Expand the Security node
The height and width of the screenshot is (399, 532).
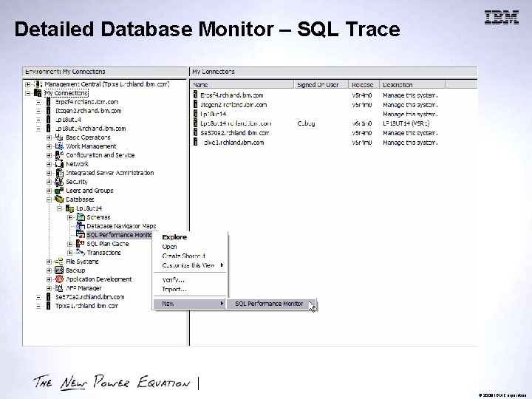[x=50, y=182]
